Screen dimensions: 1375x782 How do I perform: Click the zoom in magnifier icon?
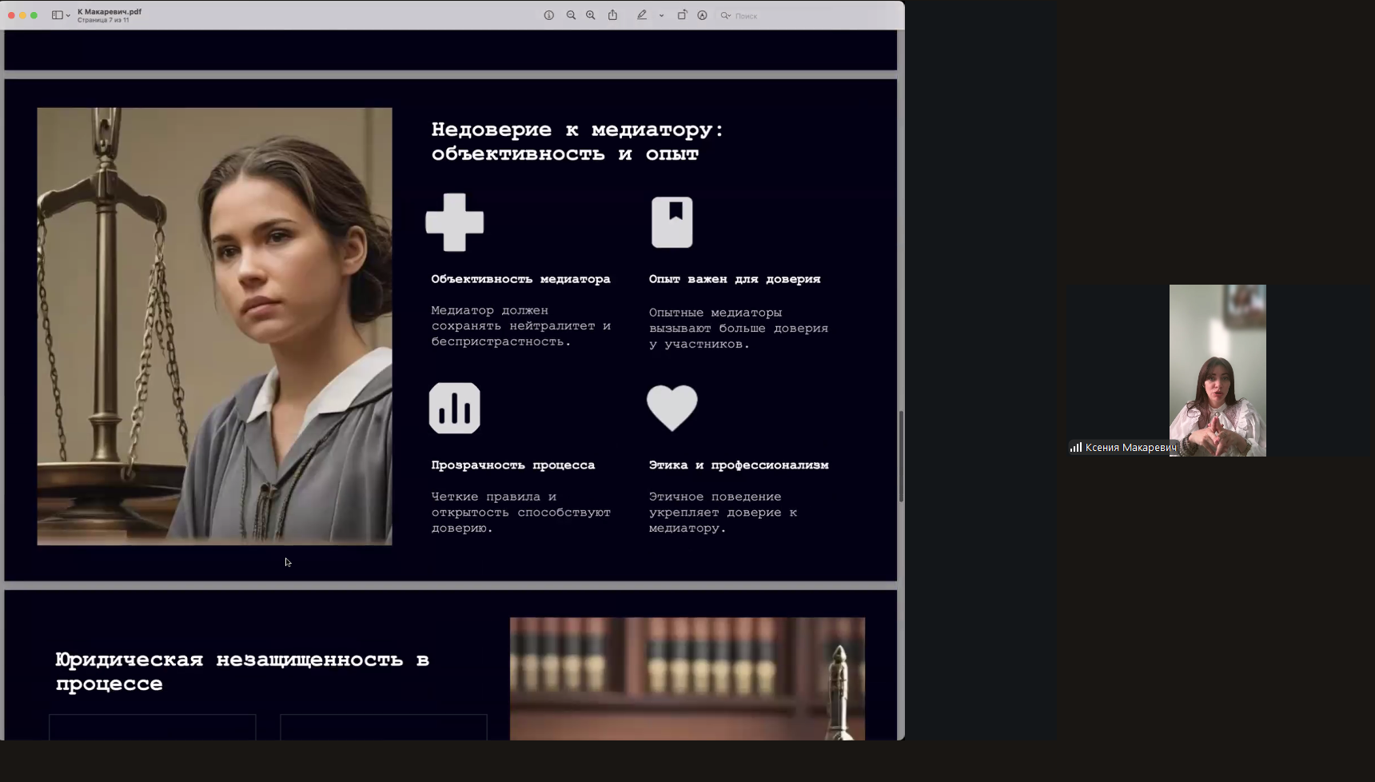(591, 15)
